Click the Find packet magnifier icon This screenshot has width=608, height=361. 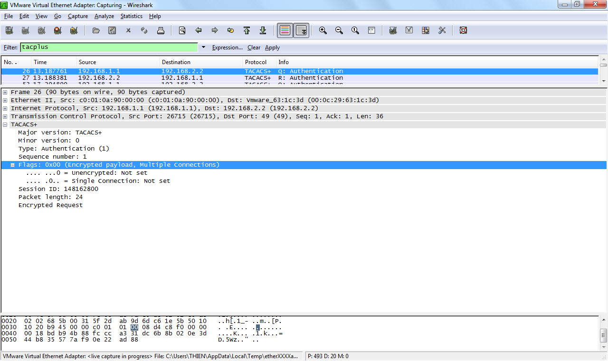point(182,30)
